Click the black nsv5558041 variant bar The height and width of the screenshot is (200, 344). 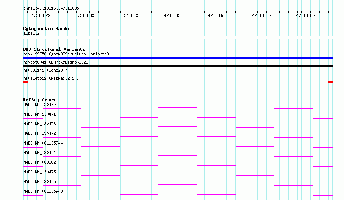178,66
